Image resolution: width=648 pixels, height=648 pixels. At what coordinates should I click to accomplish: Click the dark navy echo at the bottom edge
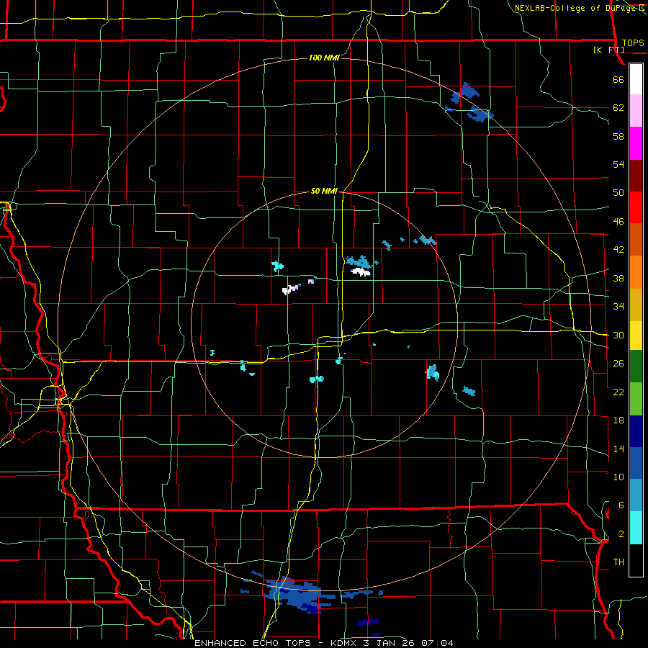click(x=368, y=622)
